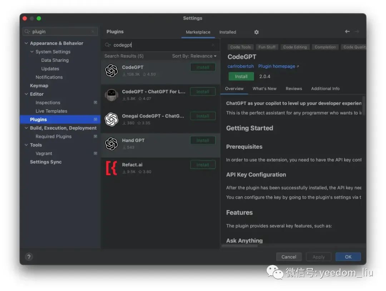Click the Code Tools tag

pos(240,47)
